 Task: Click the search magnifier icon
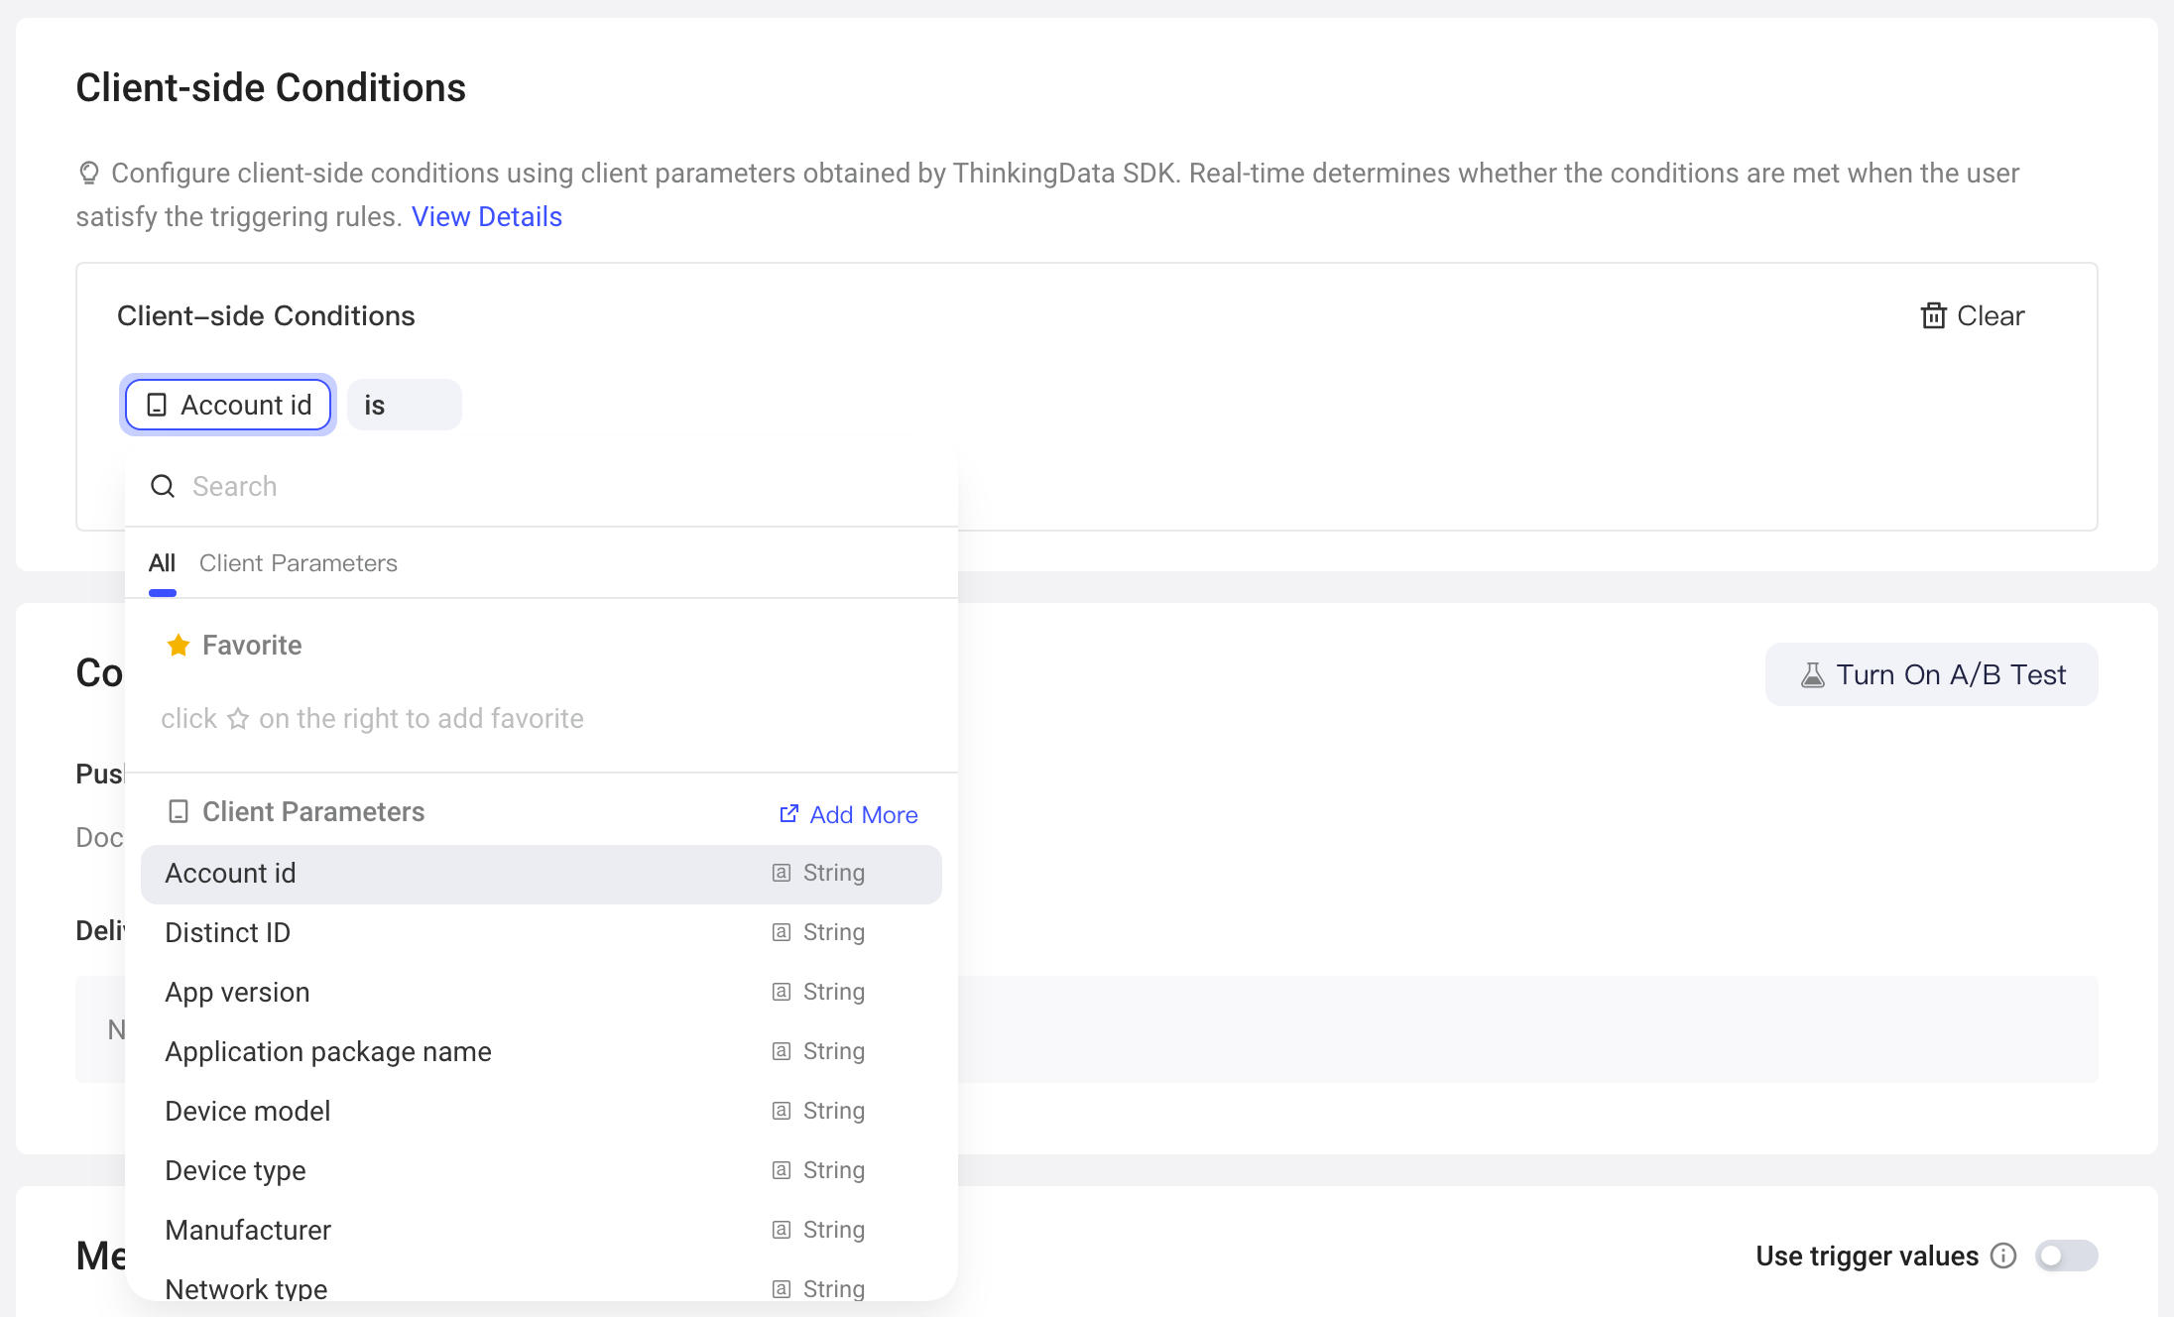[163, 486]
